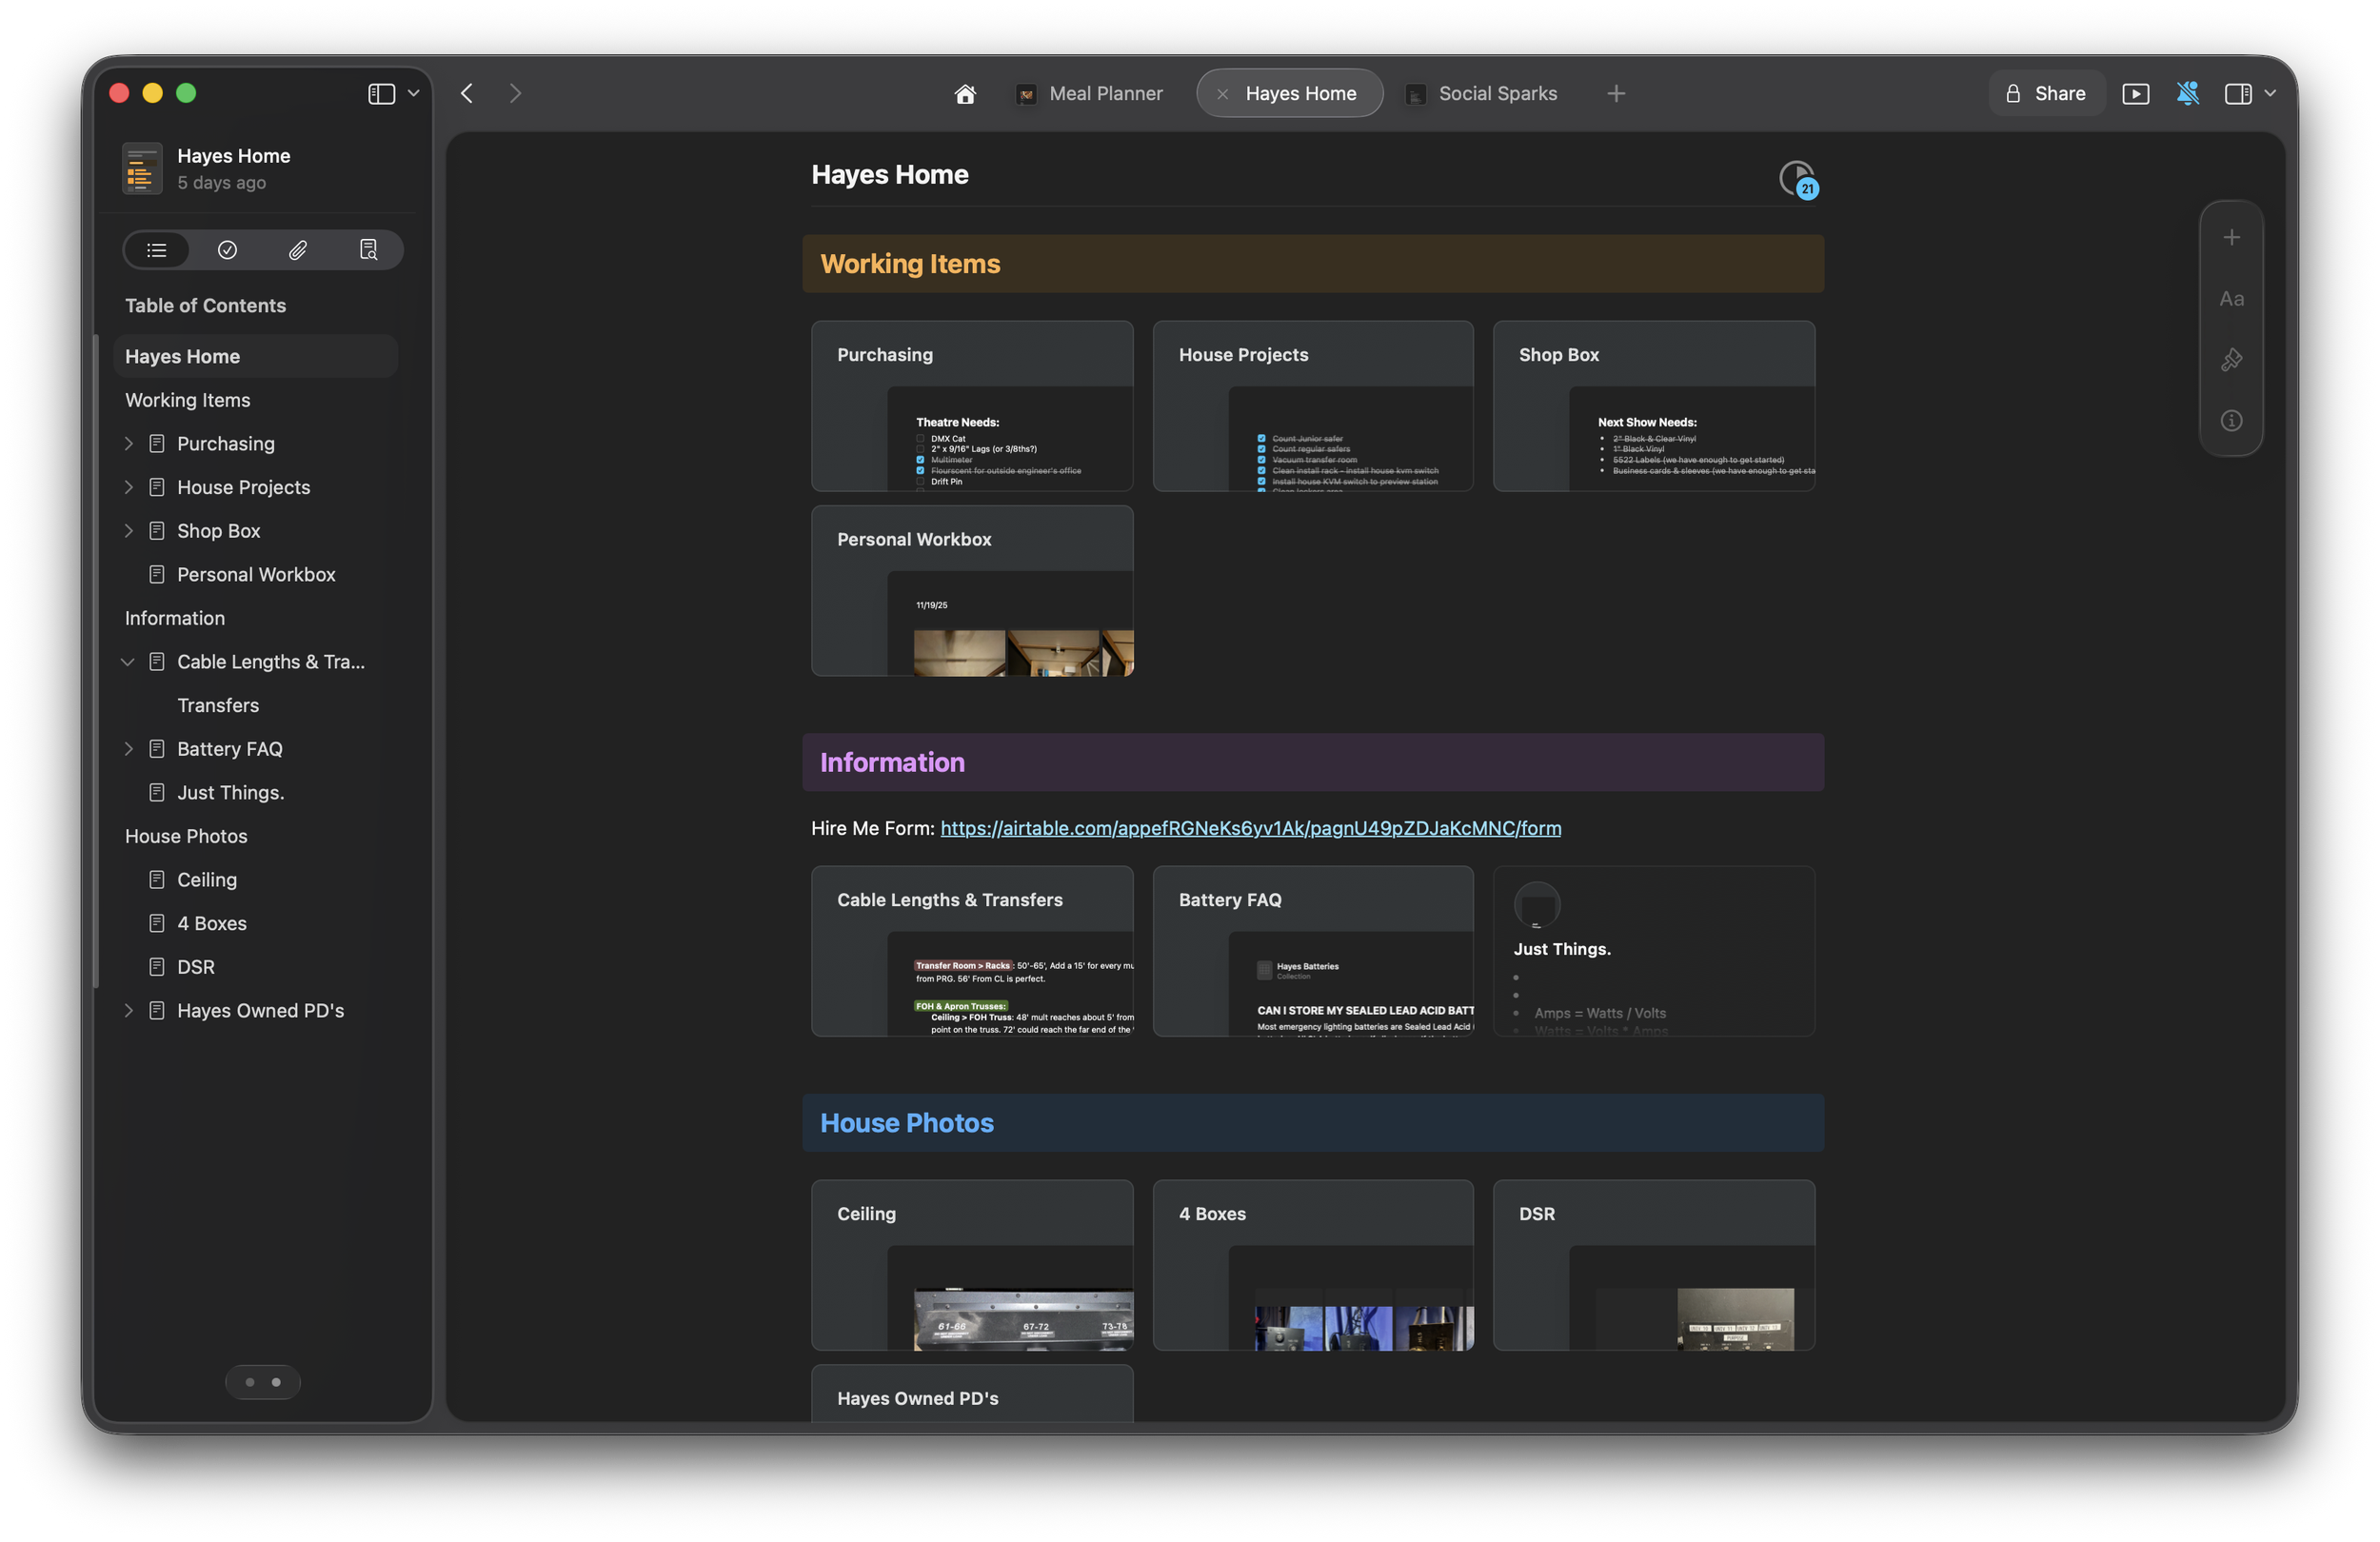This screenshot has width=2380, height=1542.
Task: Switch to the attachments paperclip view
Action: (298, 250)
